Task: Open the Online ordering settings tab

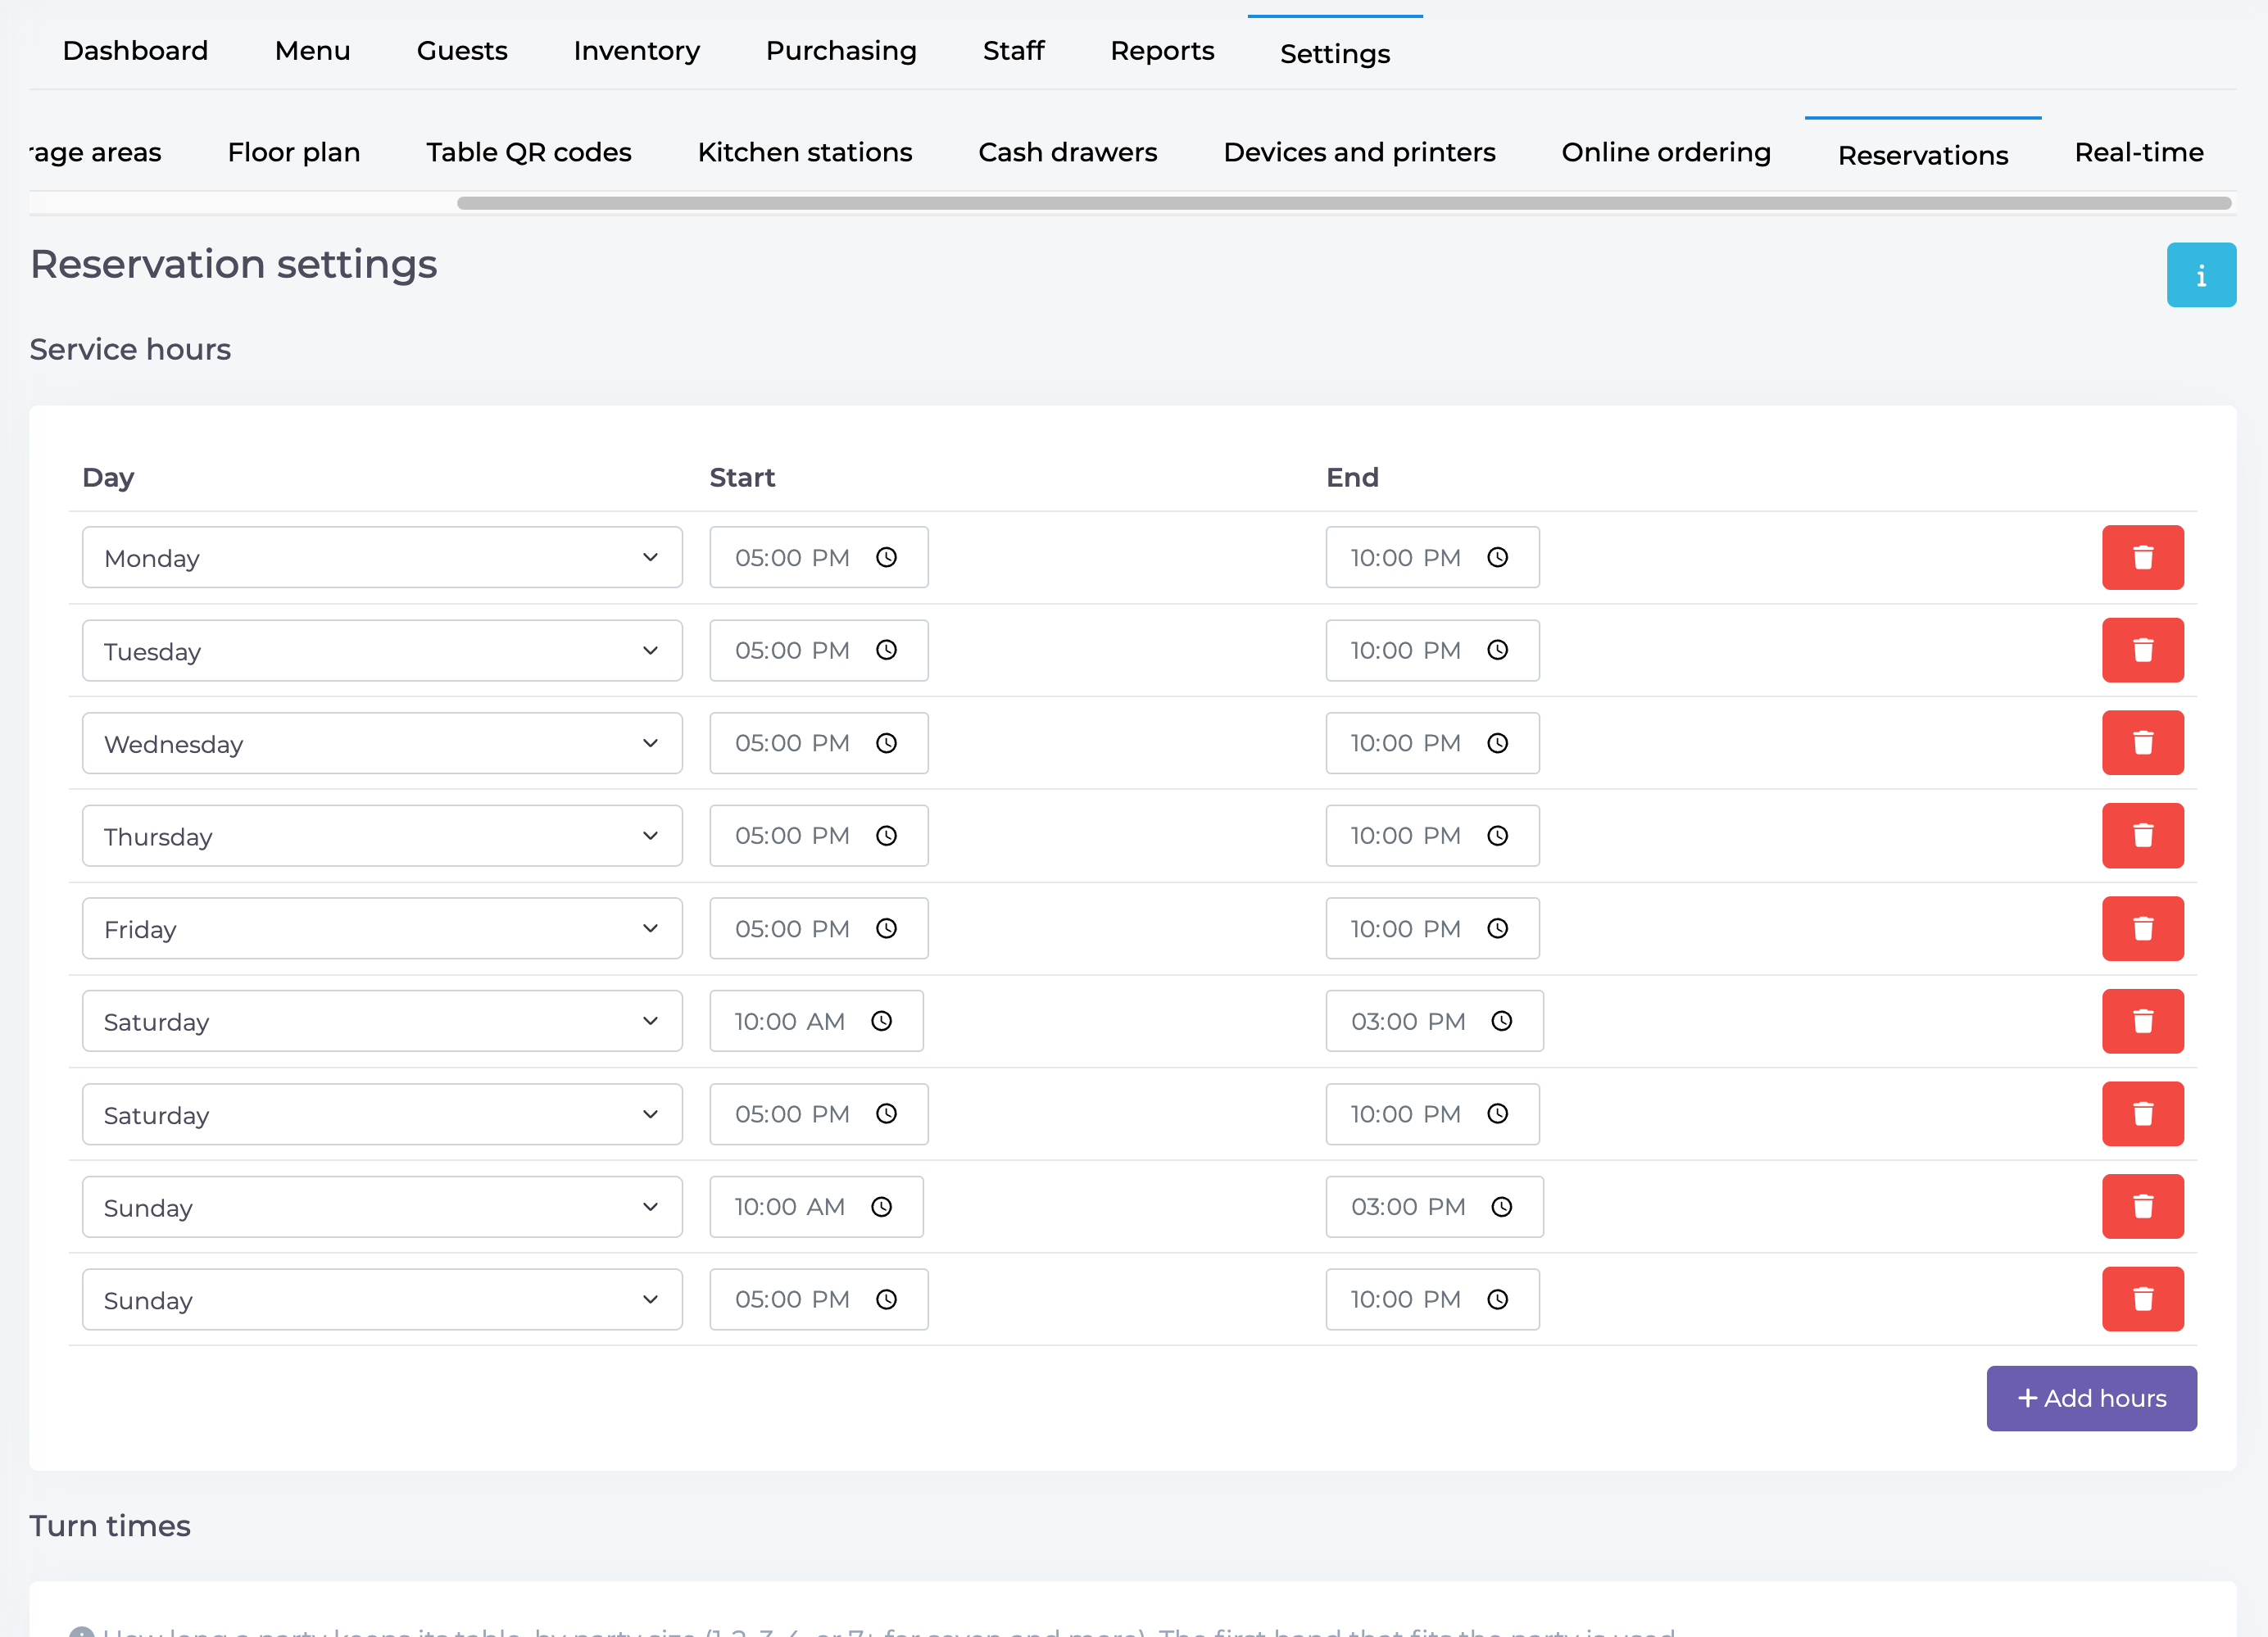Action: coord(1666,152)
